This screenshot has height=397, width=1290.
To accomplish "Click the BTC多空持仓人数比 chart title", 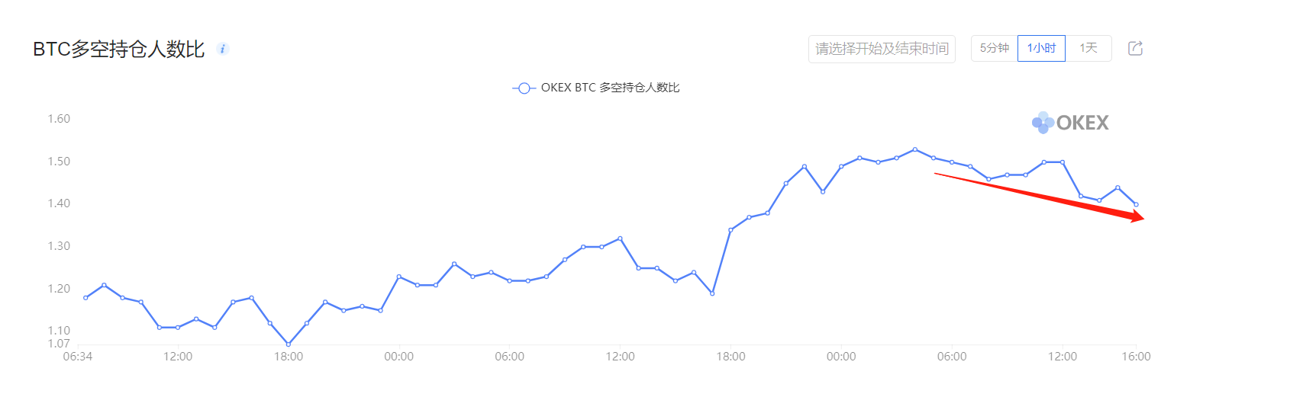I will pos(119,50).
